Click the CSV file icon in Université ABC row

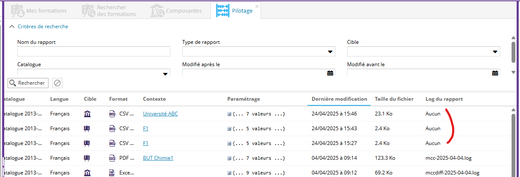tap(112, 114)
